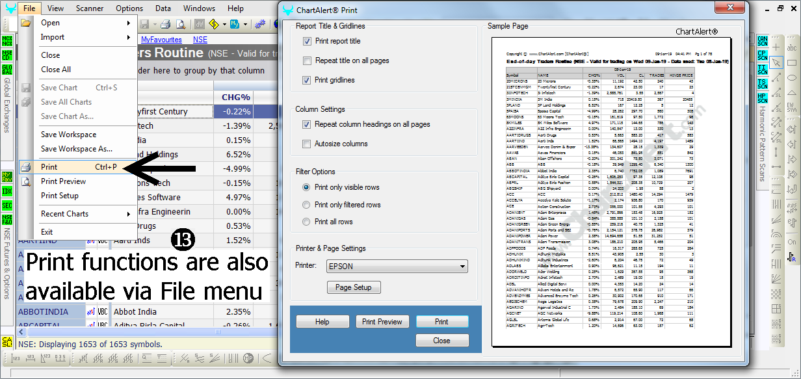Image resolution: width=801 pixels, height=379 pixels.
Task: Open the Options menu
Action: (129, 8)
